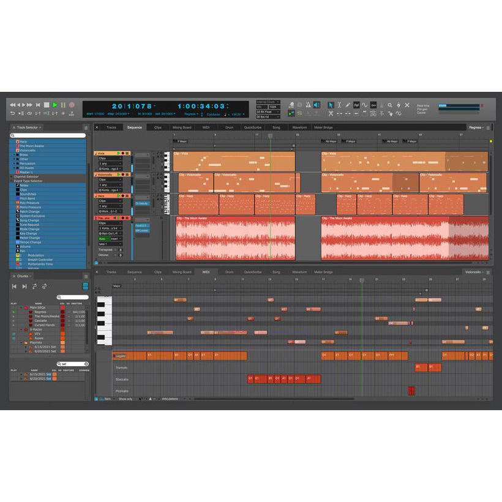Image resolution: width=502 pixels, height=502 pixels.
Task: Select the Pencil tool
Action: [x=348, y=105]
